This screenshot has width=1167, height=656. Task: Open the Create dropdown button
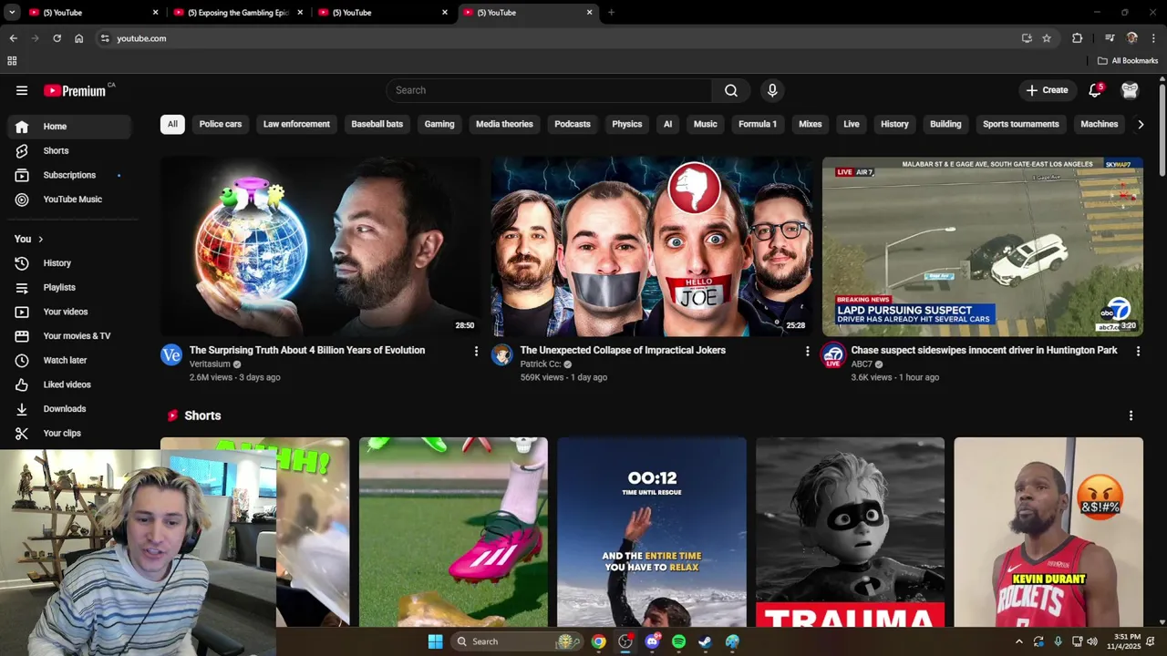1047,90
